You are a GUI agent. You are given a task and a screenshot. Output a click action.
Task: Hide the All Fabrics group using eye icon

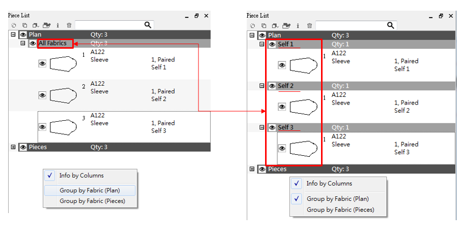click(33, 44)
